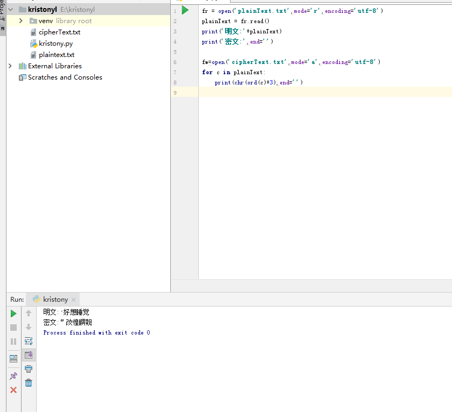The image size is (452, 412).
Task: Place cursor on empty line 9 in editor
Action: (323, 93)
